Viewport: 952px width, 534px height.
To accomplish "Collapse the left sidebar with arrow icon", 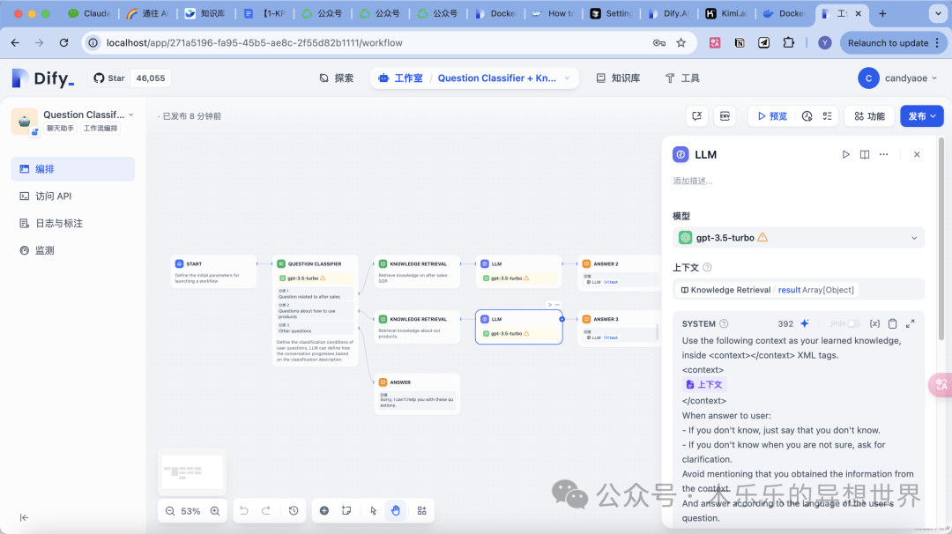I will point(25,517).
